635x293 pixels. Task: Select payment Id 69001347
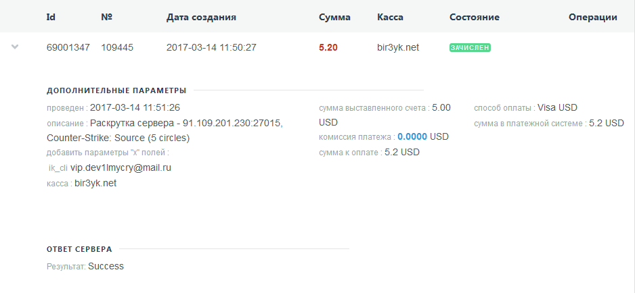click(68, 48)
